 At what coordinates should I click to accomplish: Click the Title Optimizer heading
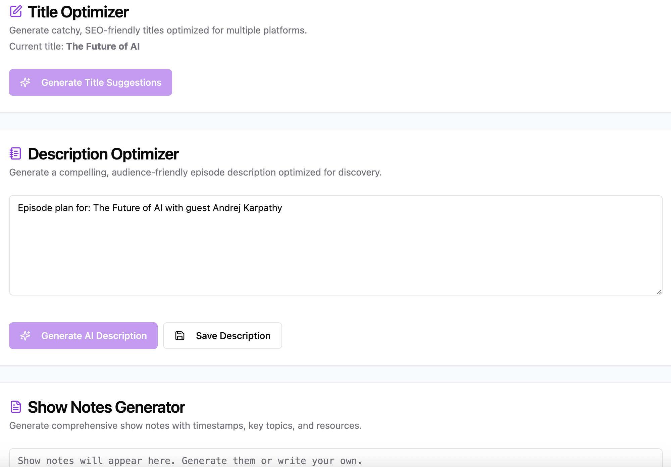78,12
